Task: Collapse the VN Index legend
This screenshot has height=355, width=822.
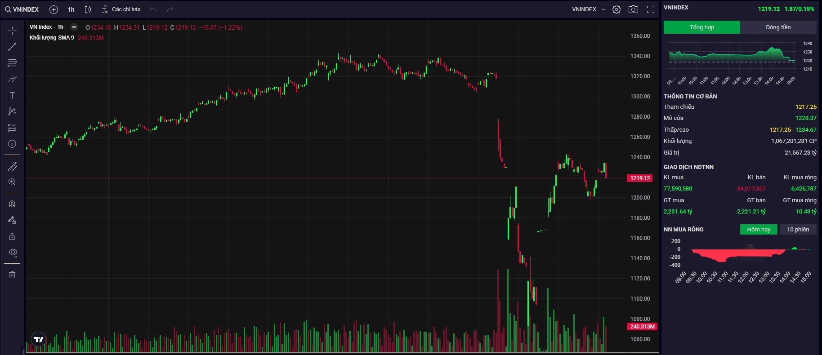Action: [74, 27]
